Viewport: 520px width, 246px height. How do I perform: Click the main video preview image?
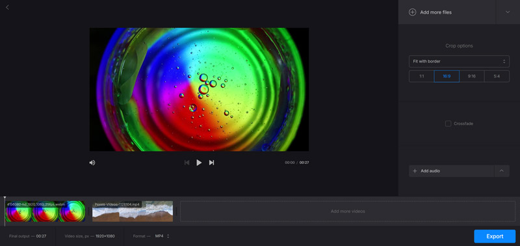[199, 89]
